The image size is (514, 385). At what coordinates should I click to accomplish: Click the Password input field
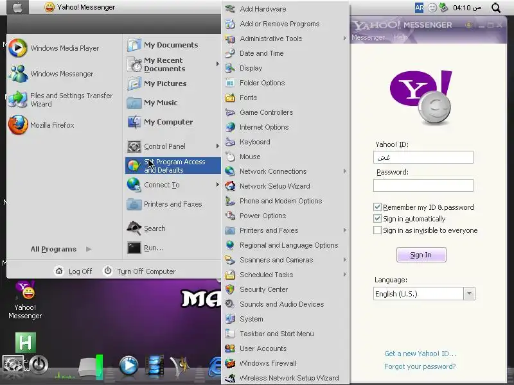point(423,185)
